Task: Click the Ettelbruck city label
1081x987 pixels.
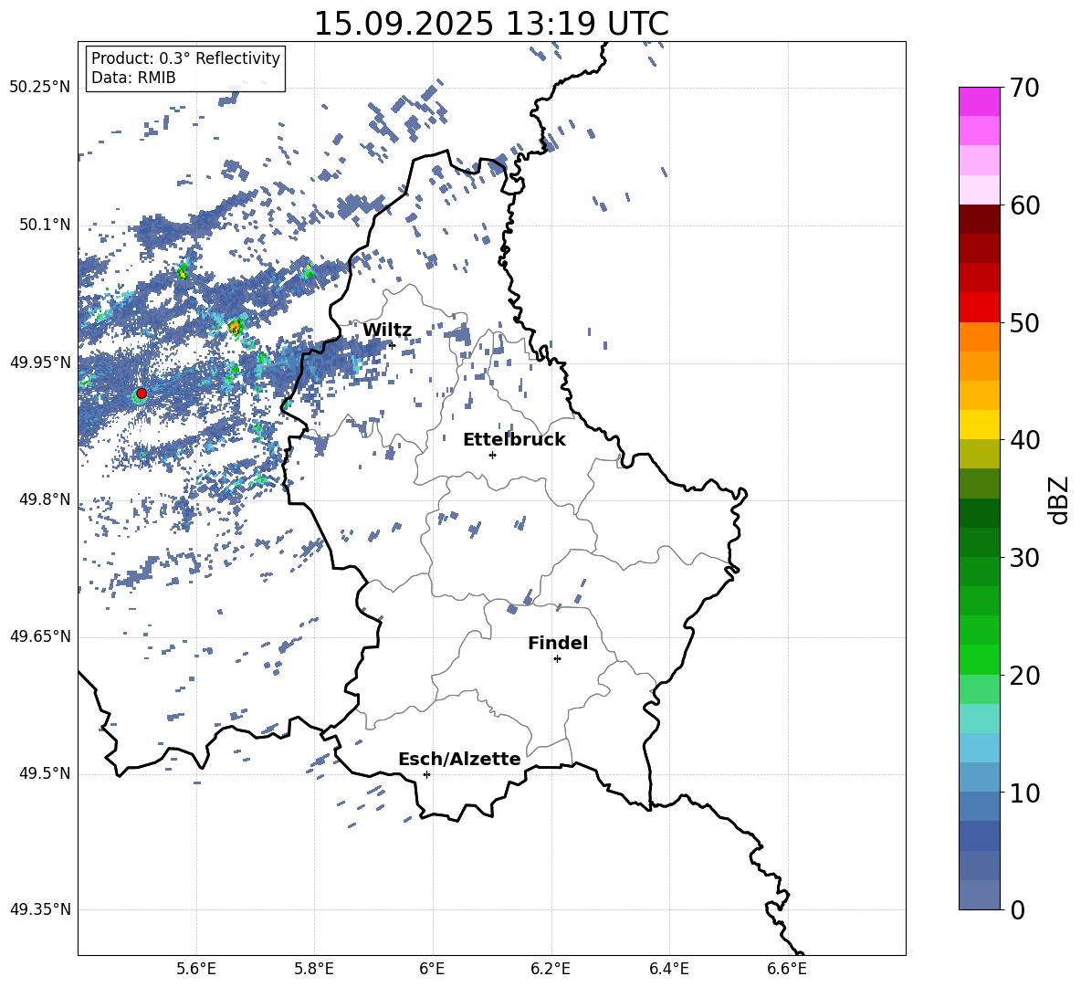Action: coord(514,440)
